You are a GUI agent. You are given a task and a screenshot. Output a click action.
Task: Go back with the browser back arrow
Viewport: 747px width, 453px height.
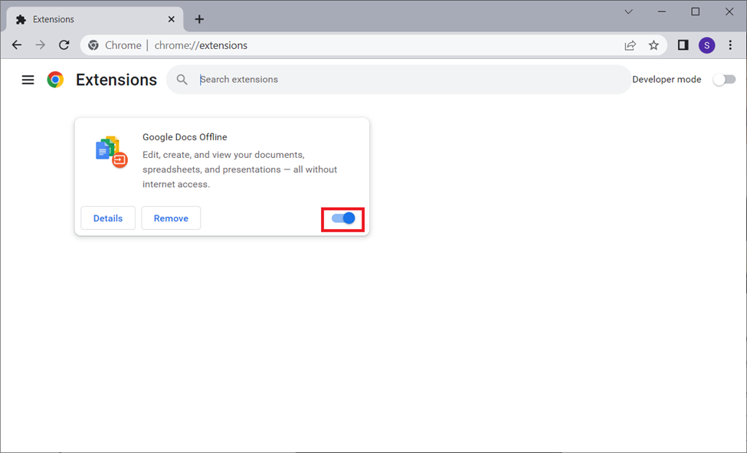point(17,45)
